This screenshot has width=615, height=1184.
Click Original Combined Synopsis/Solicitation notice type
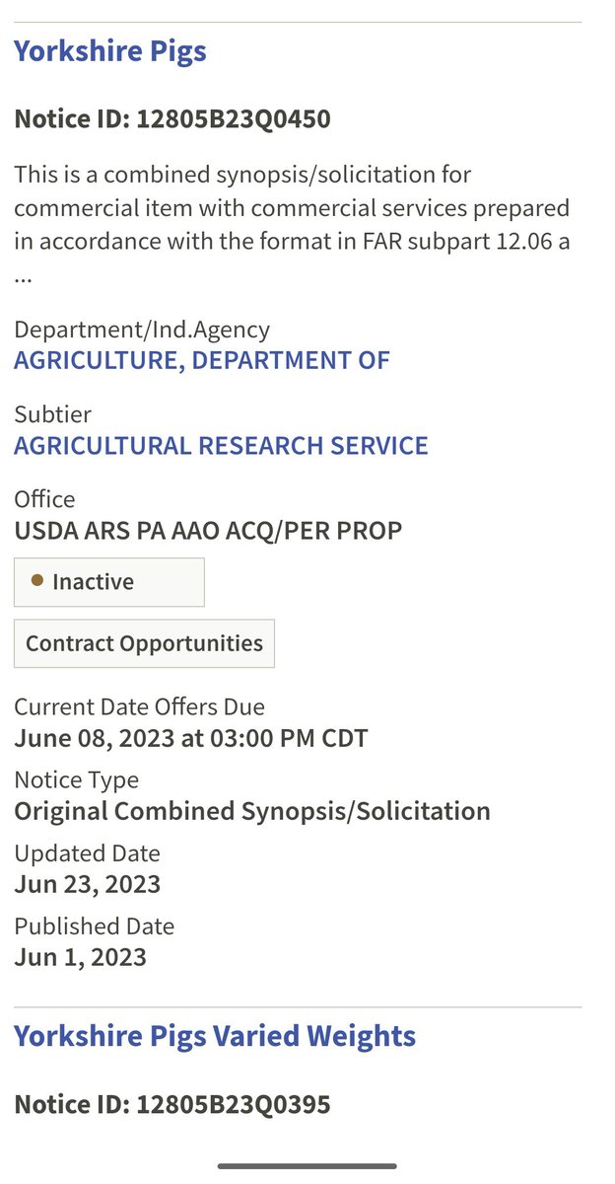pyautogui.click(x=252, y=811)
